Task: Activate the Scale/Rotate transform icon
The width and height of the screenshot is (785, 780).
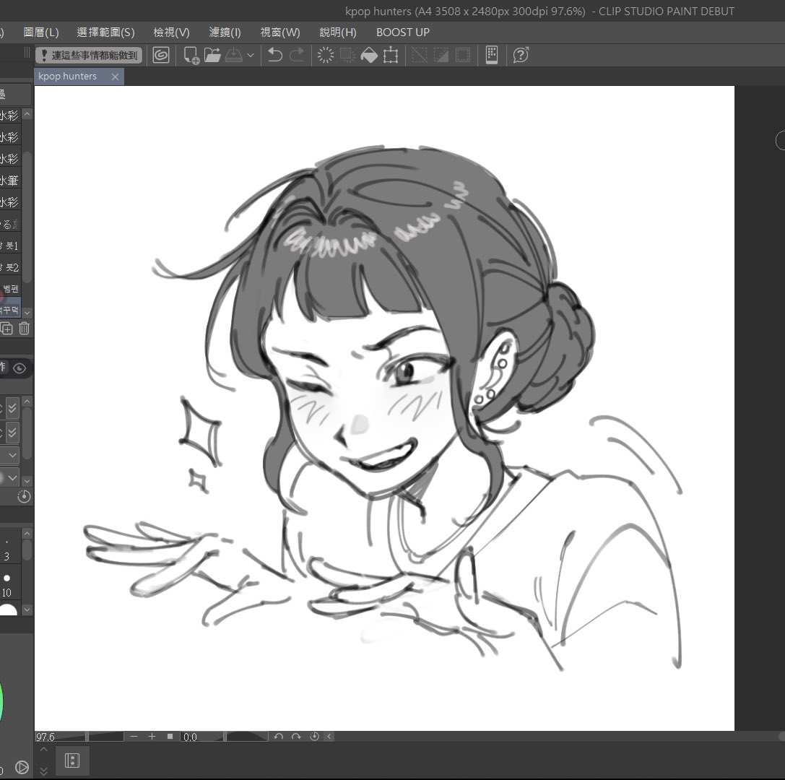Action: tap(391, 55)
